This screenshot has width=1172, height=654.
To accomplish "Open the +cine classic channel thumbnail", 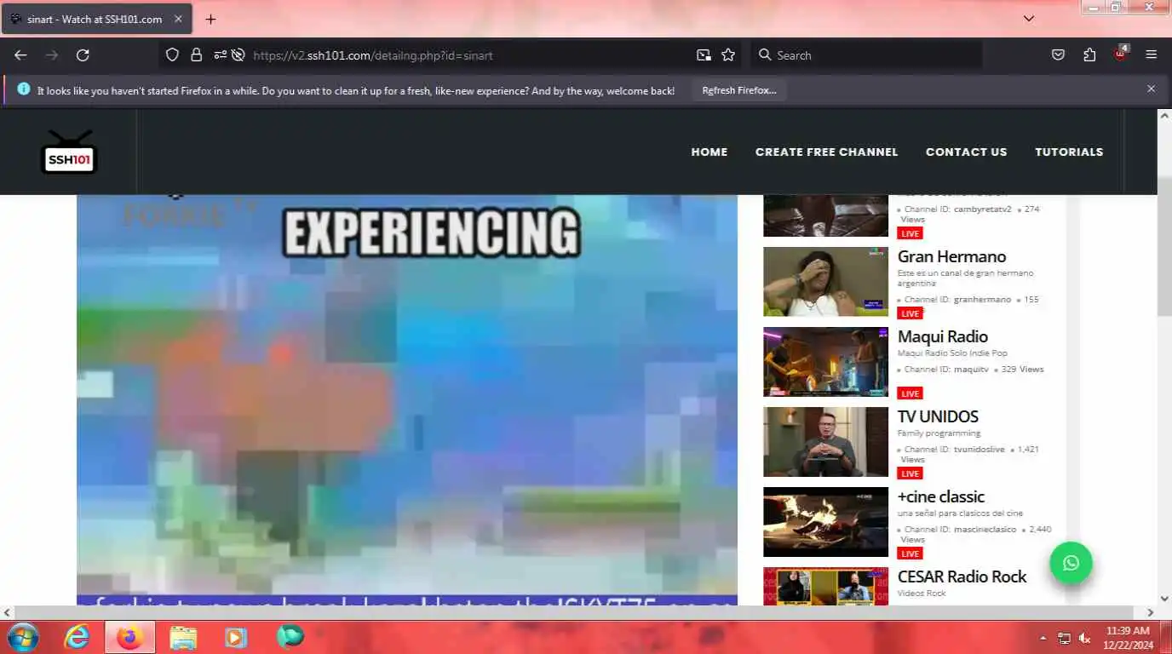I will pyautogui.click(x=825, y=522).
